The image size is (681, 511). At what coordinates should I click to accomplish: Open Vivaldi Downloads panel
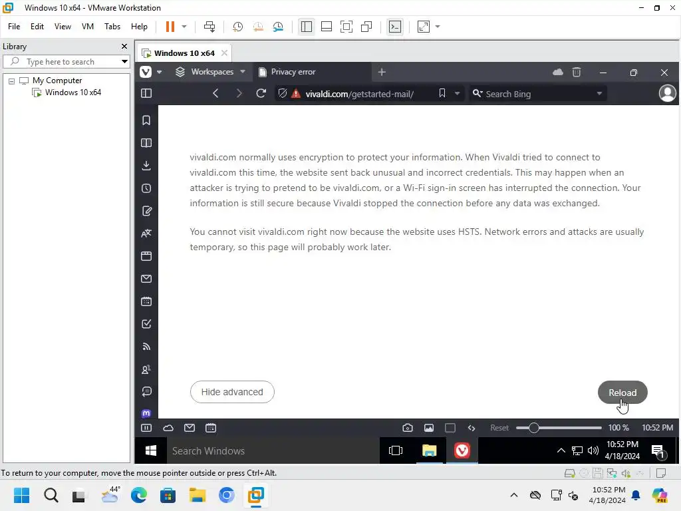(146, 166)
